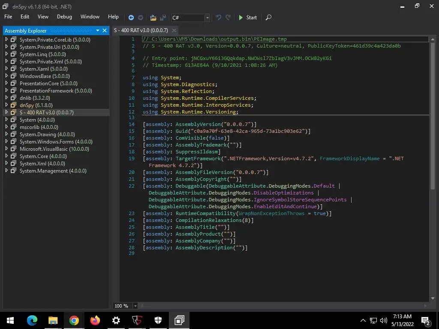This screenshot has width=439, height=329.
Task: Click the volume speaker tray icon
Action: (384, 320)
